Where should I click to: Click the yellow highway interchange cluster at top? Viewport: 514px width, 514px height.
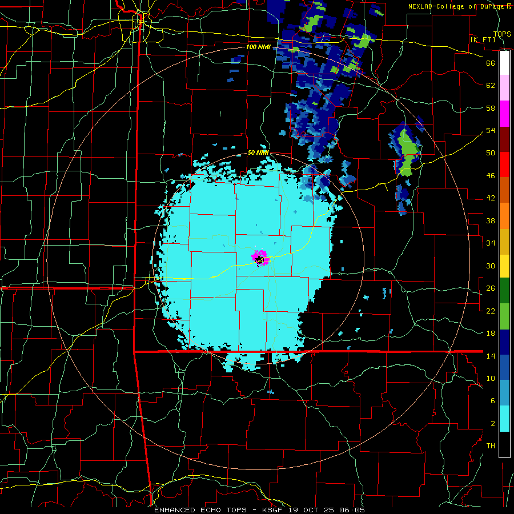tap(141, 21)
